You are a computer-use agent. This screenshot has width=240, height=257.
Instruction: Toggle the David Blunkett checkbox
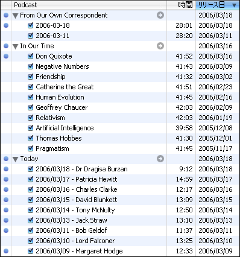(30, 200)
